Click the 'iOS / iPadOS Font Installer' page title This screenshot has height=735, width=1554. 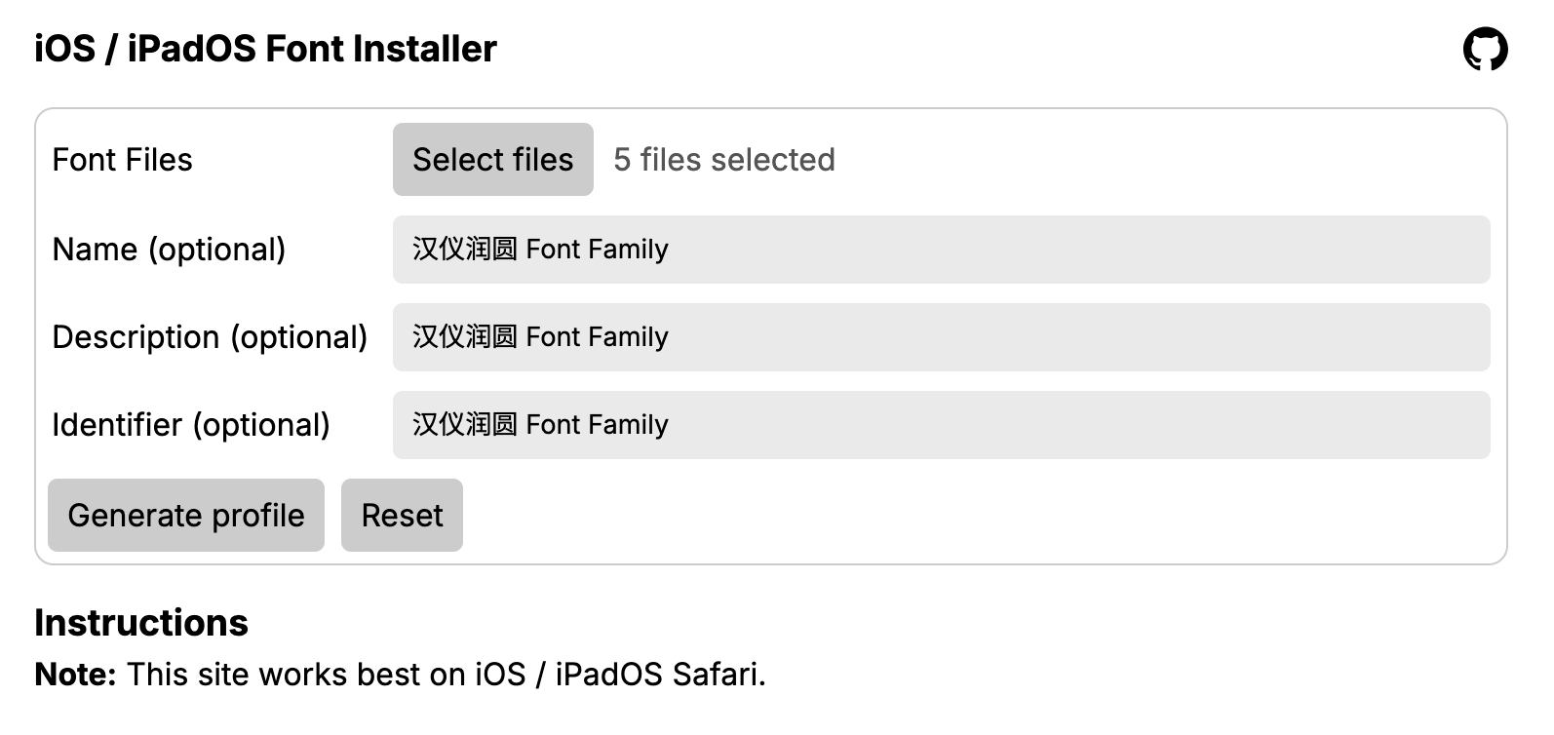[265, 49]
